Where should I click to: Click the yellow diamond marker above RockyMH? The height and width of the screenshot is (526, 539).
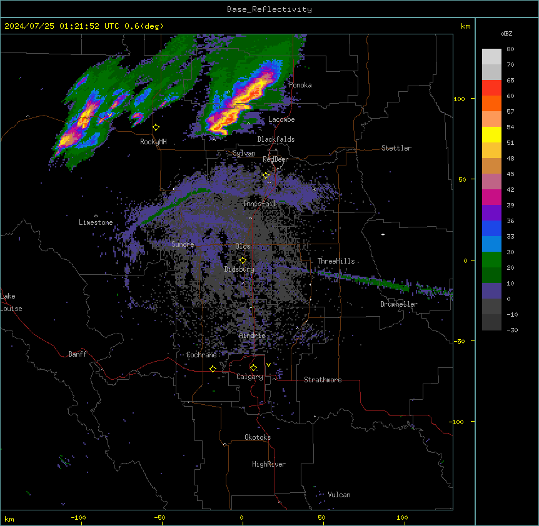click(156, 127)
